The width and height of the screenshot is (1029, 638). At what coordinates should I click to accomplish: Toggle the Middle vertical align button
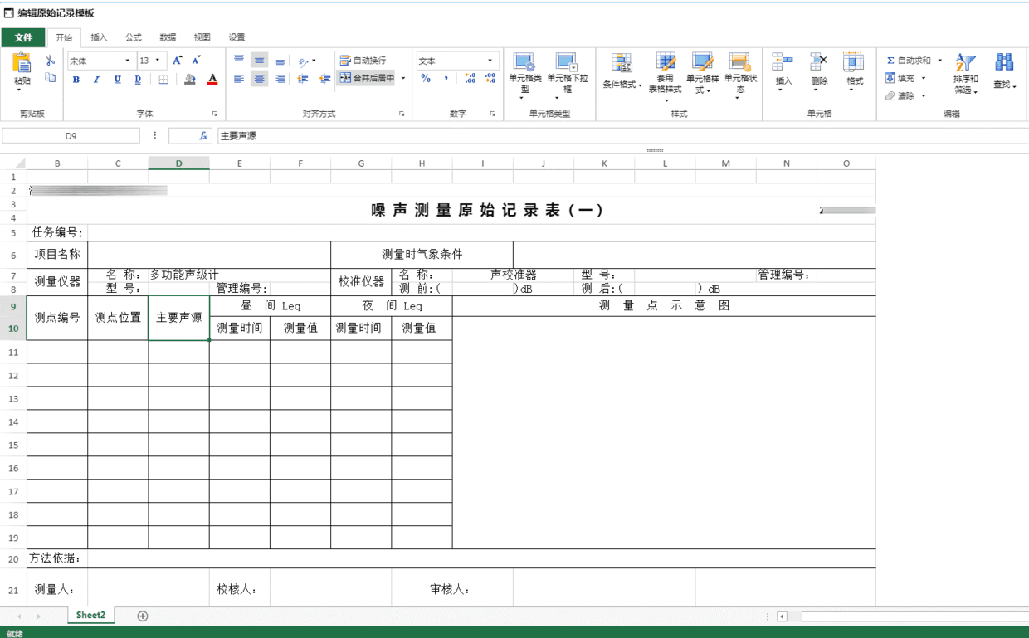pos(260,61)
